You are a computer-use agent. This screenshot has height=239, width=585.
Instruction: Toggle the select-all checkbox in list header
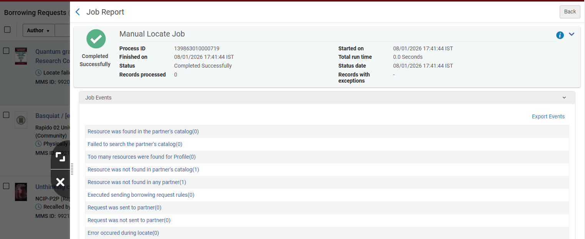[7, 30]
